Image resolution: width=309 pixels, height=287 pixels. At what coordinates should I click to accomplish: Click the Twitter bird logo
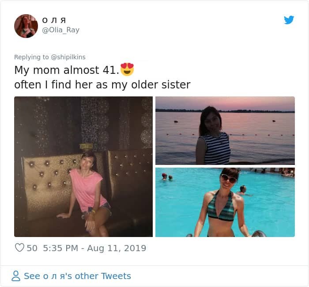click(289, 20)
